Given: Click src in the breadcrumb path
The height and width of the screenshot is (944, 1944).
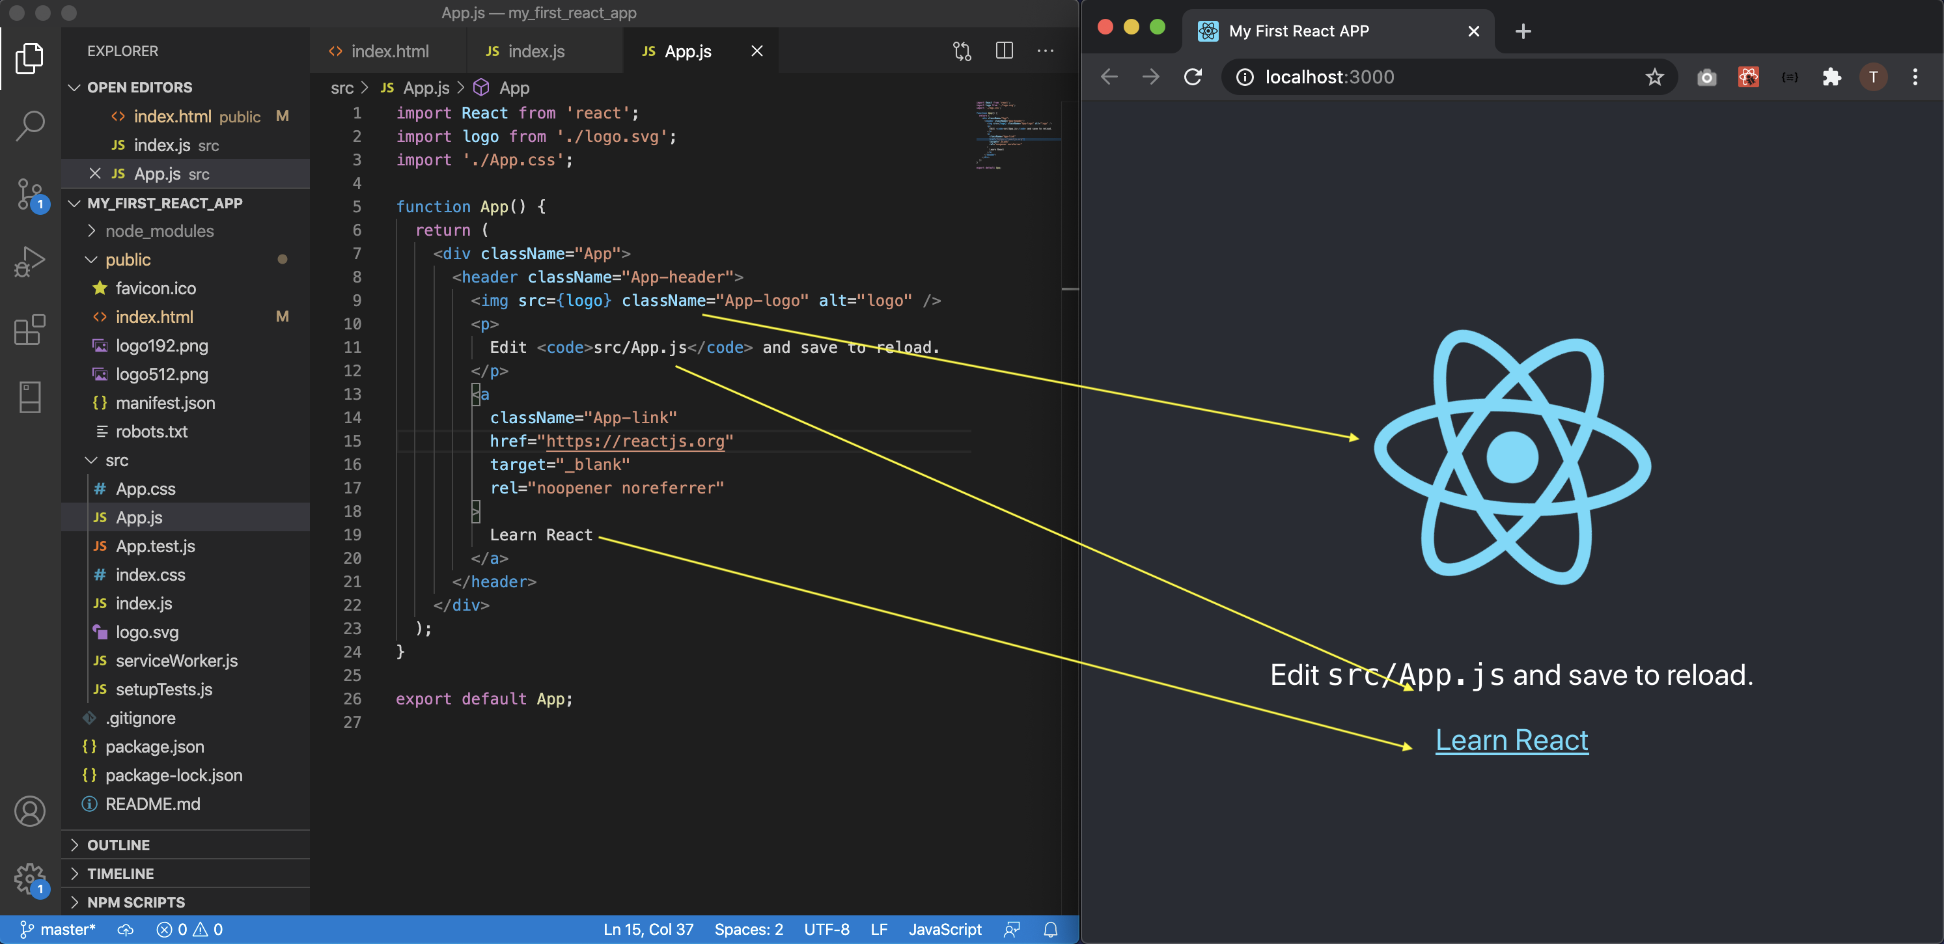Looking at the screenshot, I should coord(342,89).
